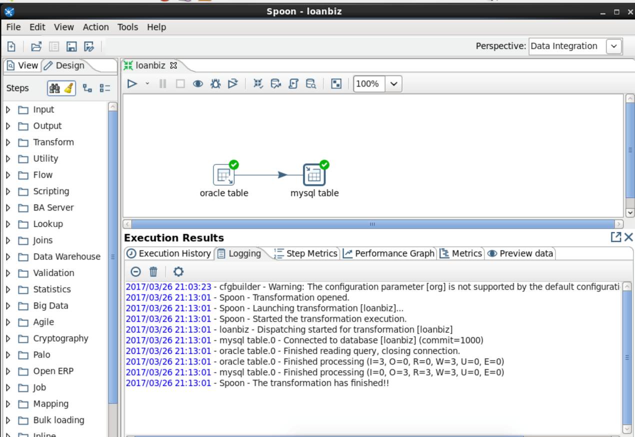The height and width of the screenshot is (437, 635).
Task: Debug the transformation with bug icon
Action: (x=216, y=83)
